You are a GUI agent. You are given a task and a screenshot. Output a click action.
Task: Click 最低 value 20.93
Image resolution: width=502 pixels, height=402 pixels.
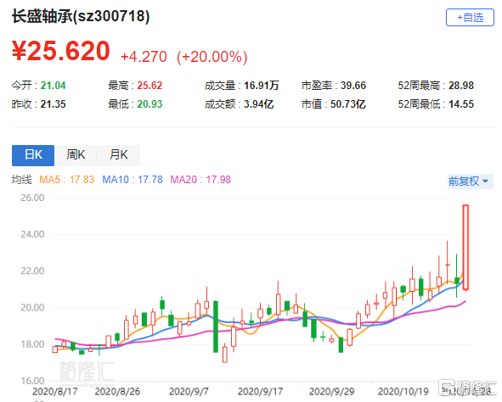(x=149, y=103)
